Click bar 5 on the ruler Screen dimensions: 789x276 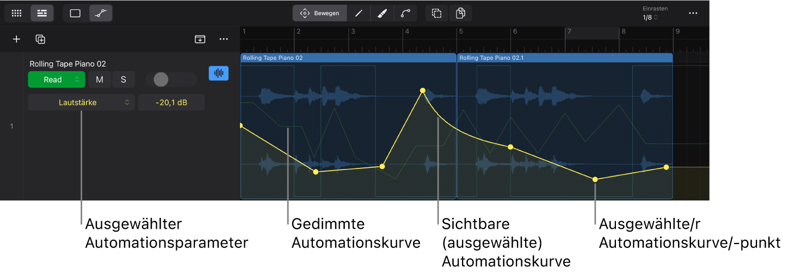(460, 32)
